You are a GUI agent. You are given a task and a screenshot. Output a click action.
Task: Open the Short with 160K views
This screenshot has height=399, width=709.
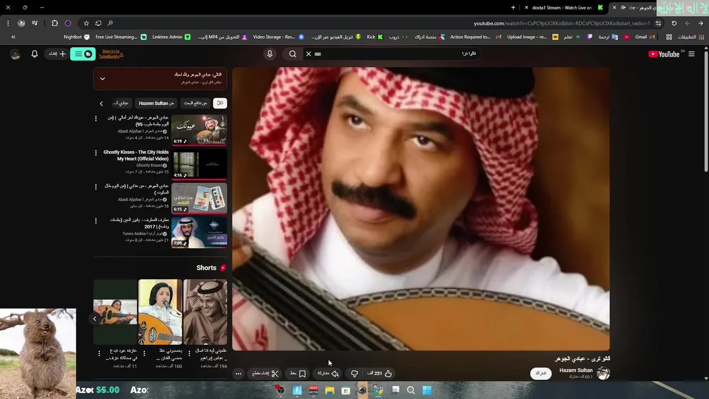(160, 312)
